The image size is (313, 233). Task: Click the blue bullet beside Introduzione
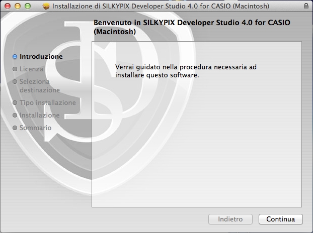click(x=15, y=57)
